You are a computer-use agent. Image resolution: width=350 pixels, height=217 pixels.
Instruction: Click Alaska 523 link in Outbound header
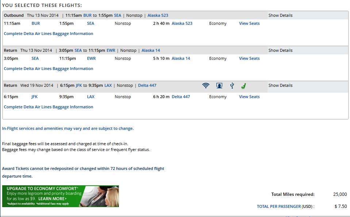158,15
